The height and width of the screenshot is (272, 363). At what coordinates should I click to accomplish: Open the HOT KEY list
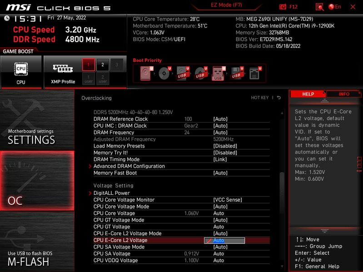click(260, 98)
